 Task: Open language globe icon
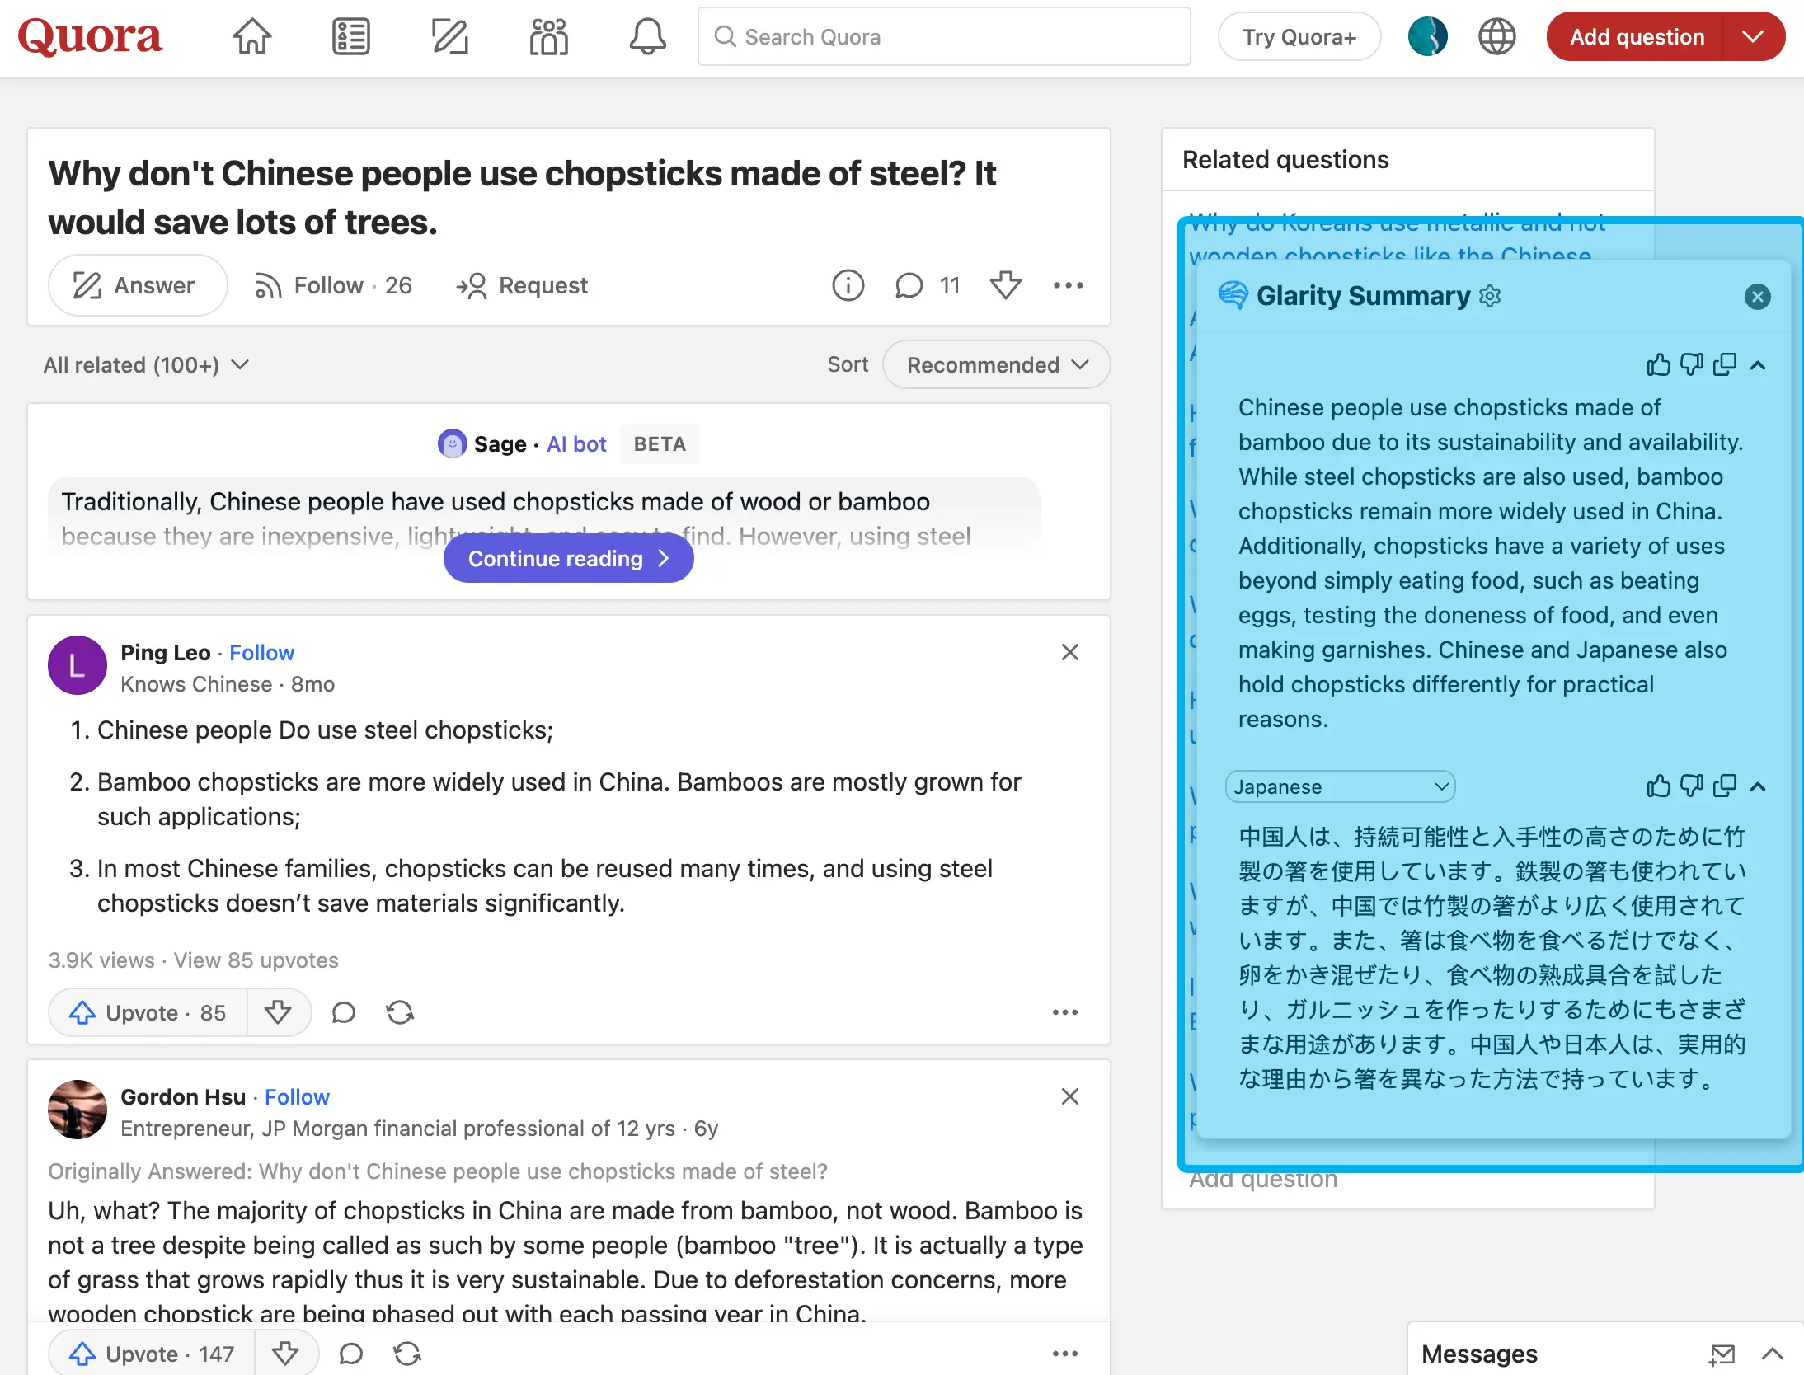(x=1496, y=37)
